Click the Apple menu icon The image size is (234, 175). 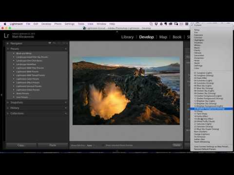[5, 24]
